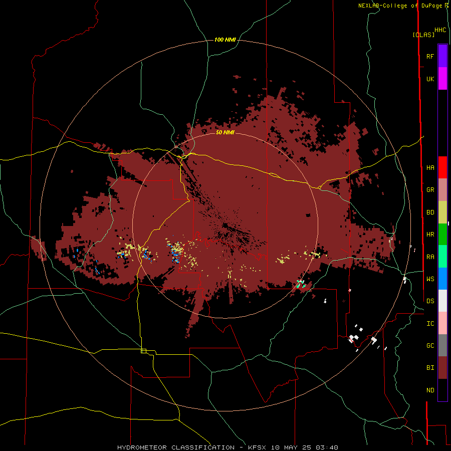
Task: Click the 100 NMI range ring label
Action: coord(225,40)
